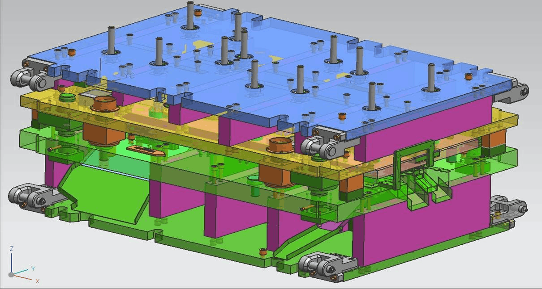Click the origin point of the coordinate triad

(11, 274)
